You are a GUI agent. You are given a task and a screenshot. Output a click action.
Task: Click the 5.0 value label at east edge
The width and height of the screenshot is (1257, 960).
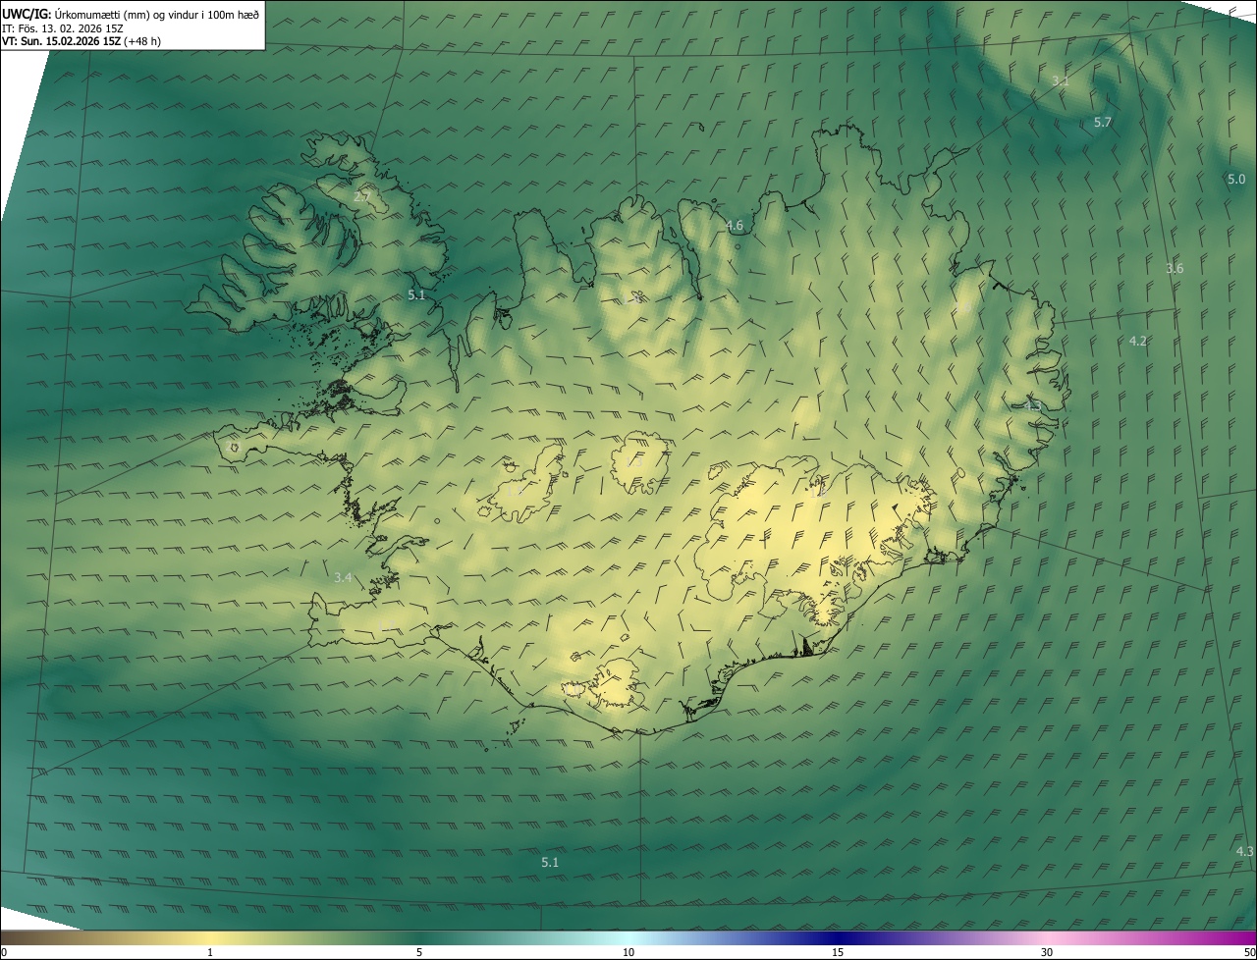(x=1236, y=179)
